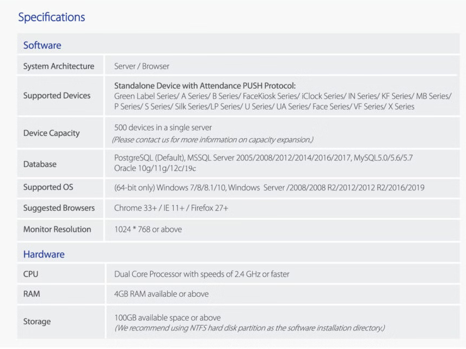466x349 pixels.
Task: Click the Standalone Device with Attendance PUSH Protocol text
Action: pos(205,85)
